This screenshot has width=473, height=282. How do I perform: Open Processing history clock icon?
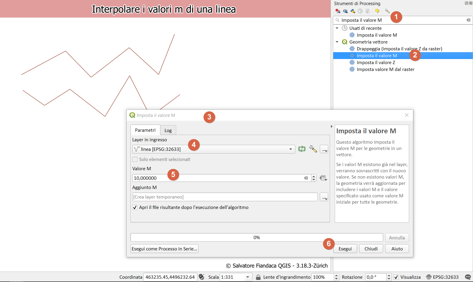tap(360, 11)
